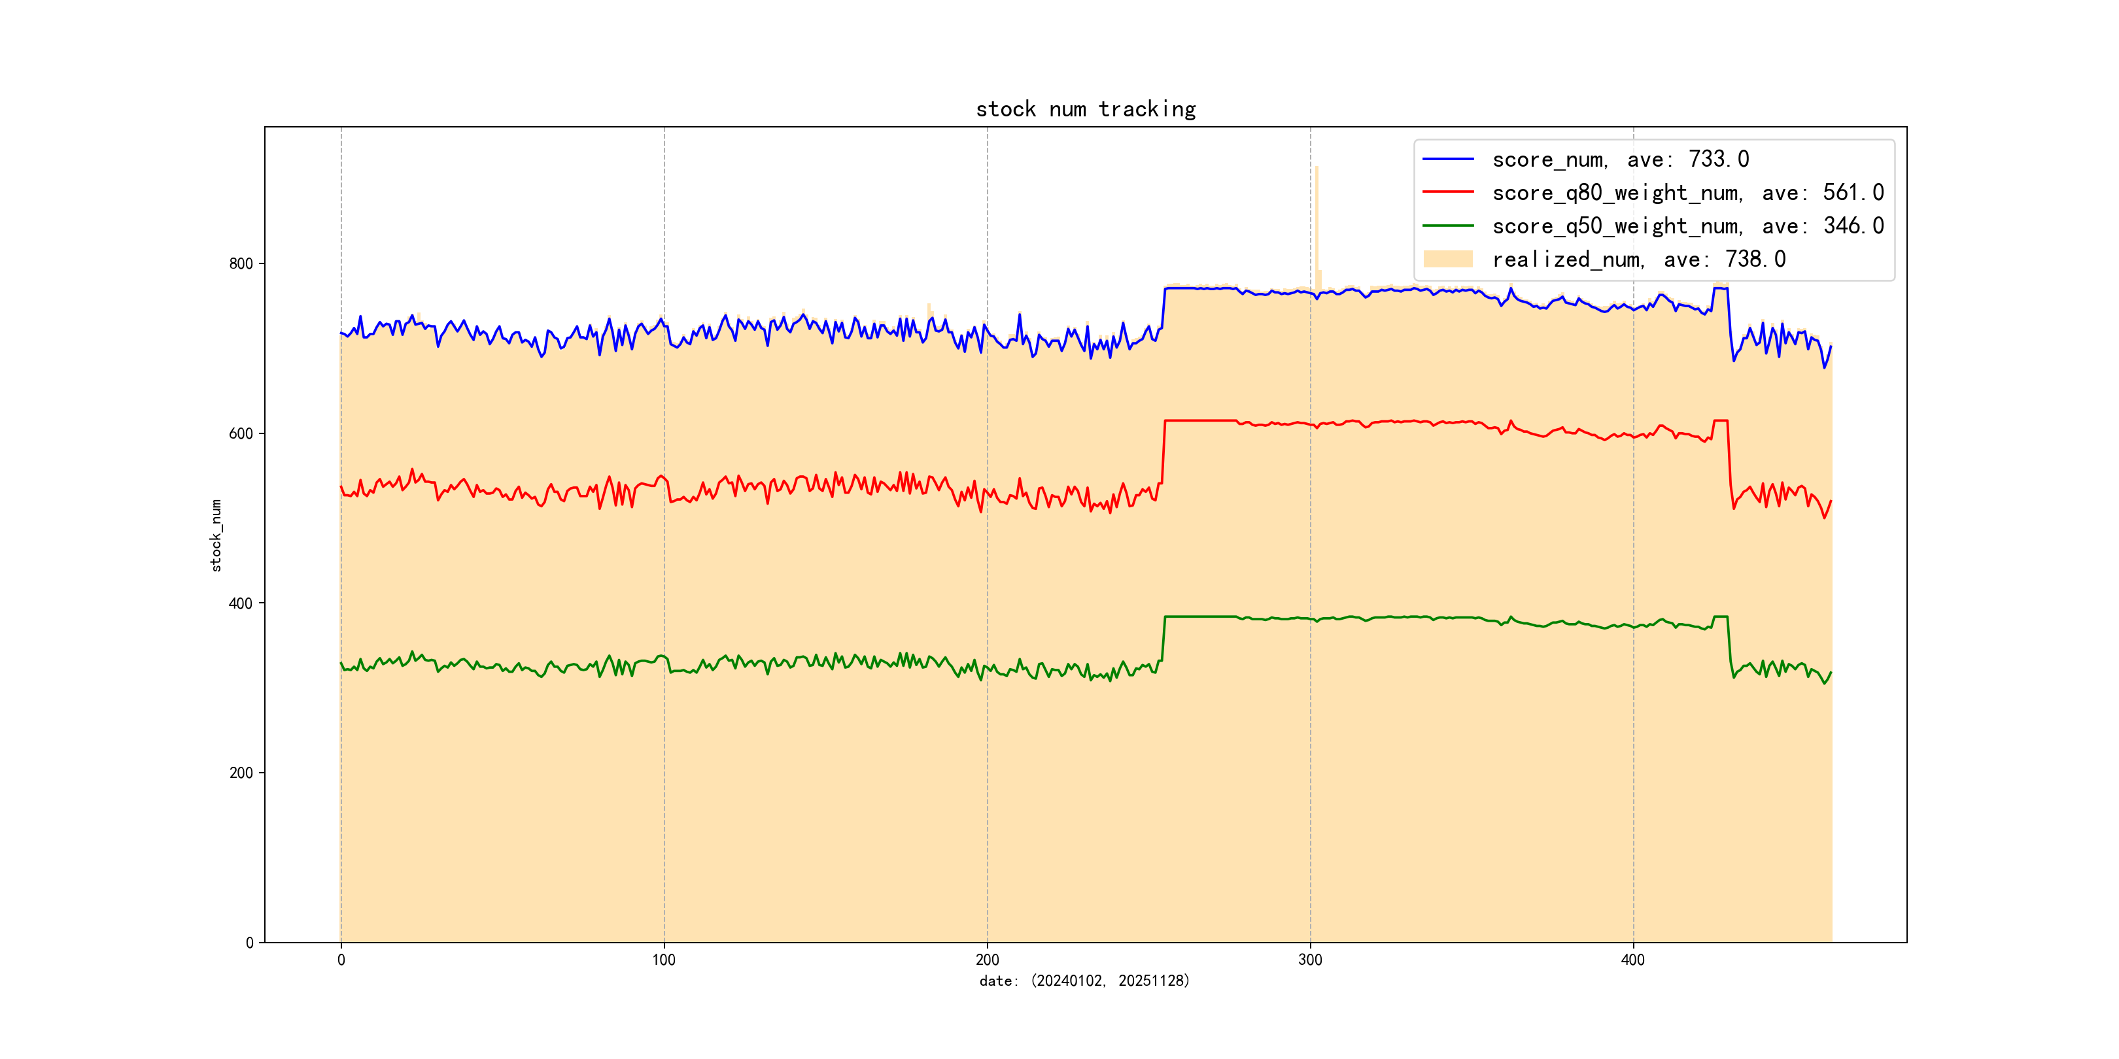Click the x-axis tick label 200
The width and height of the screenshot is (2119, 1059).
coord(987,960)
